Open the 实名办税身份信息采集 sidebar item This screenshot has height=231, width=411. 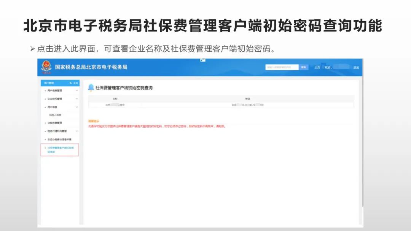(59, 139)
